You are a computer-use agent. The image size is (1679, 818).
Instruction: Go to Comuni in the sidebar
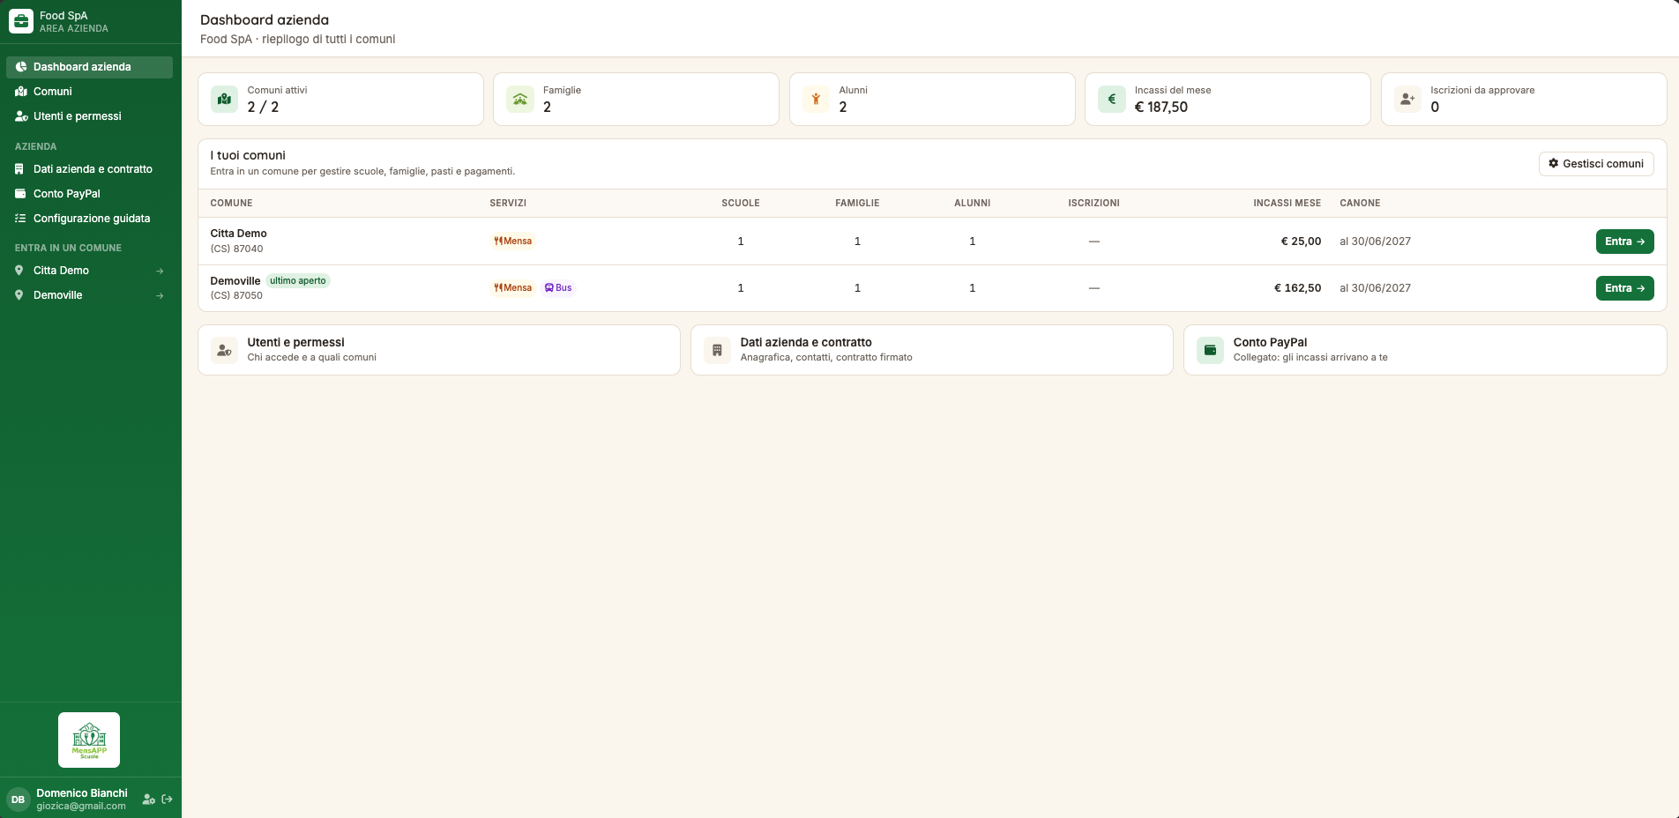point(89,92)
